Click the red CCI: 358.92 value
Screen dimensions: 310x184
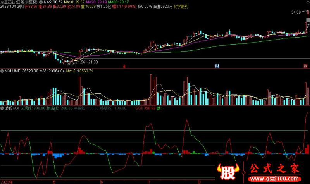tap(145, 108)
